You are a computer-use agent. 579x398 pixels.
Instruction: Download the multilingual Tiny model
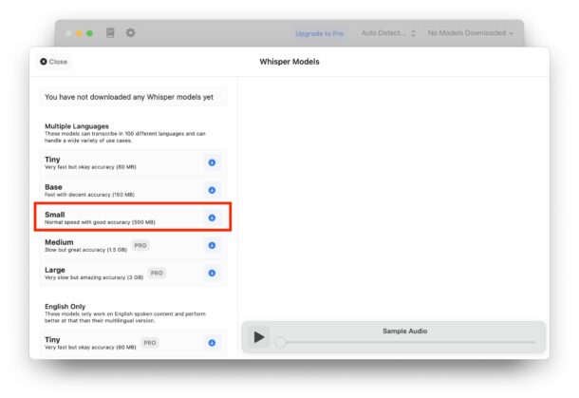[212, 162]
